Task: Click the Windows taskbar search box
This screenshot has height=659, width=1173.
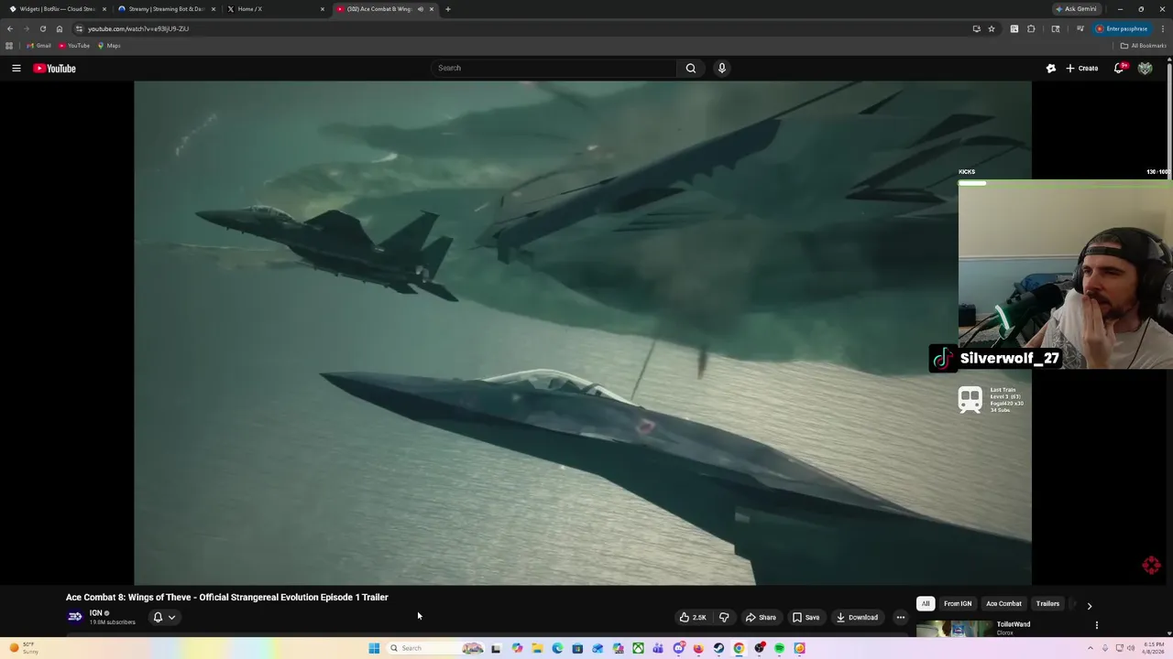Action: click(x=434, y=648)
